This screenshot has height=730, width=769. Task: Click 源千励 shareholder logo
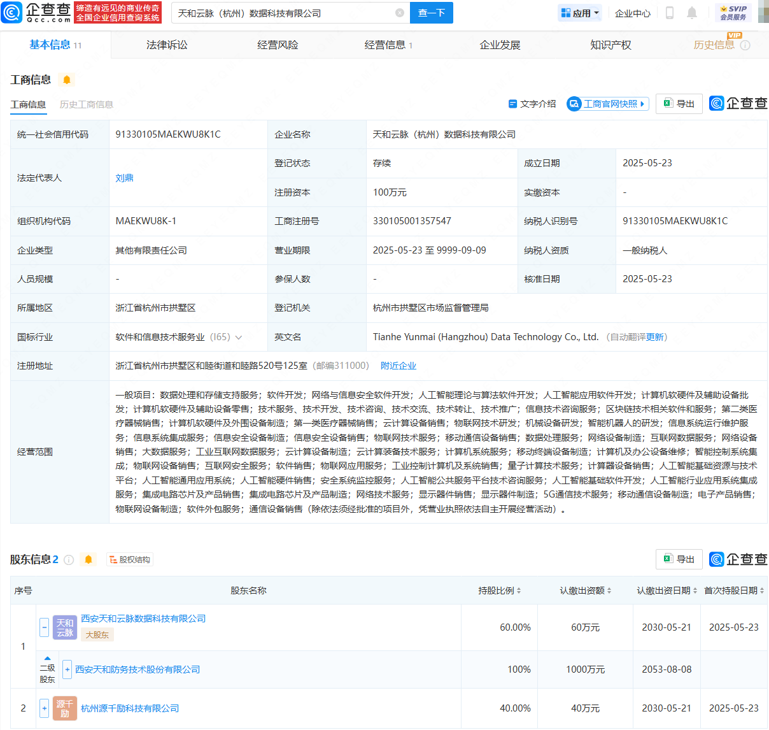point(65,708)
